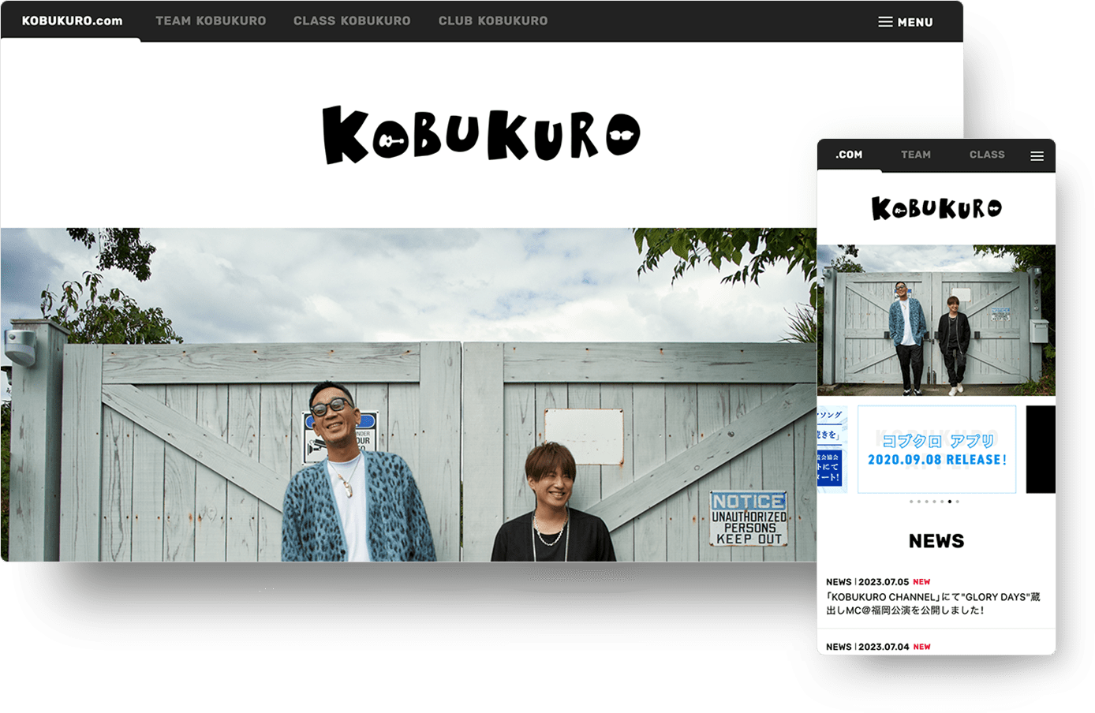Open the mobile hero photo of the duo

[936, 320]
